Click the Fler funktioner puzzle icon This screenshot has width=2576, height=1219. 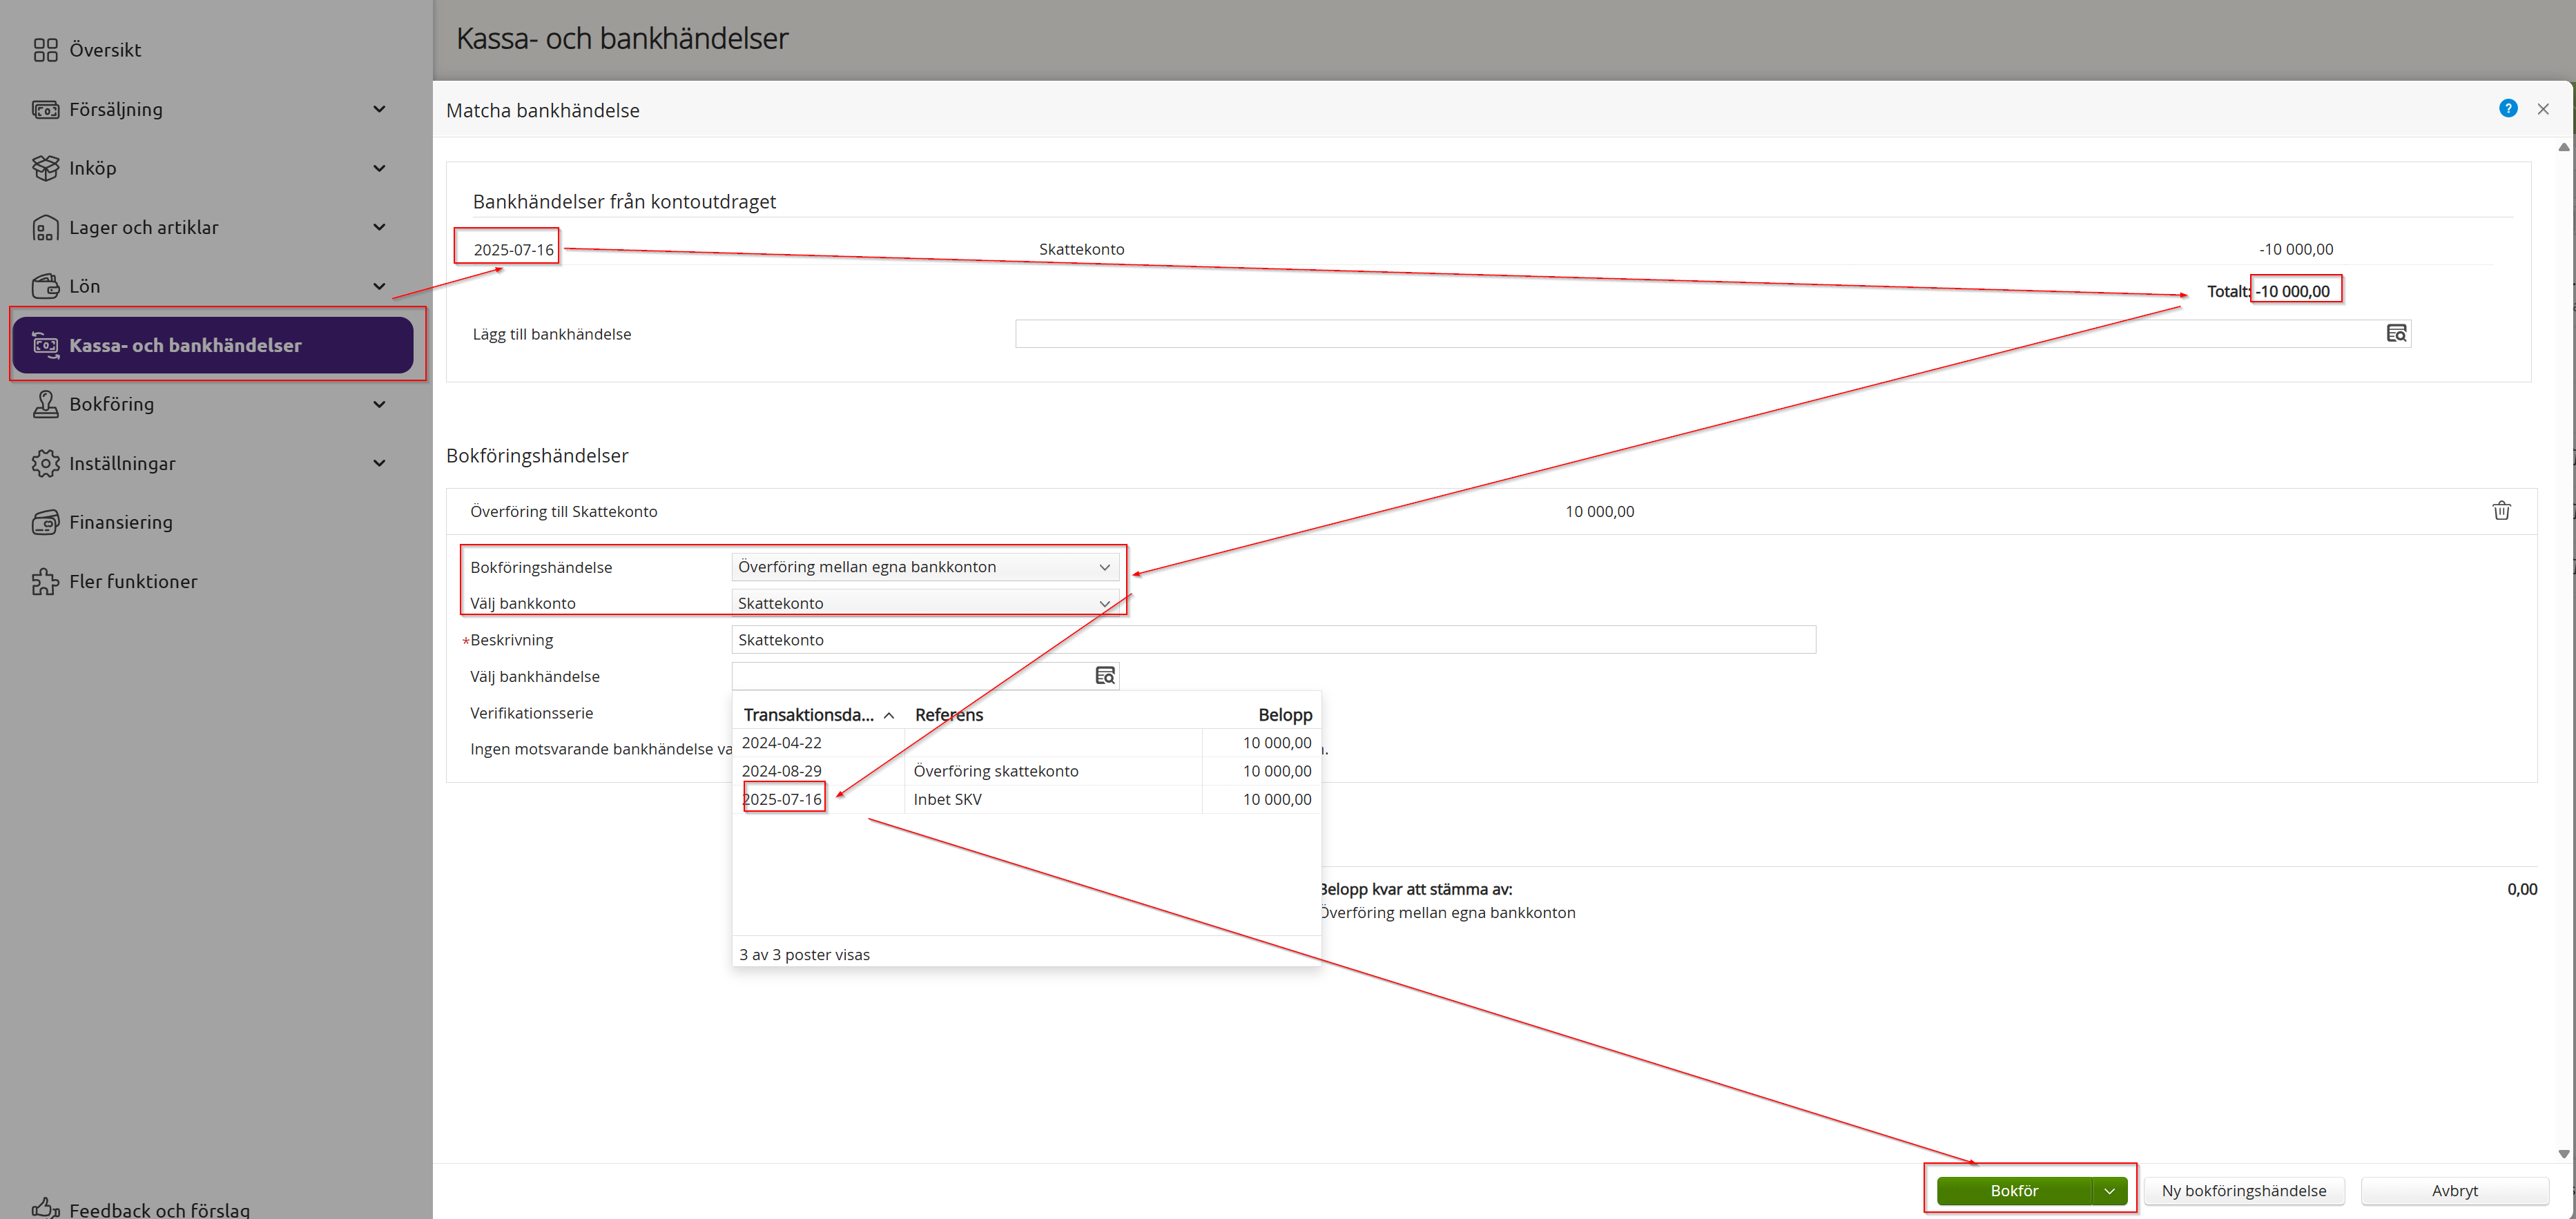(x=45, y=581)
